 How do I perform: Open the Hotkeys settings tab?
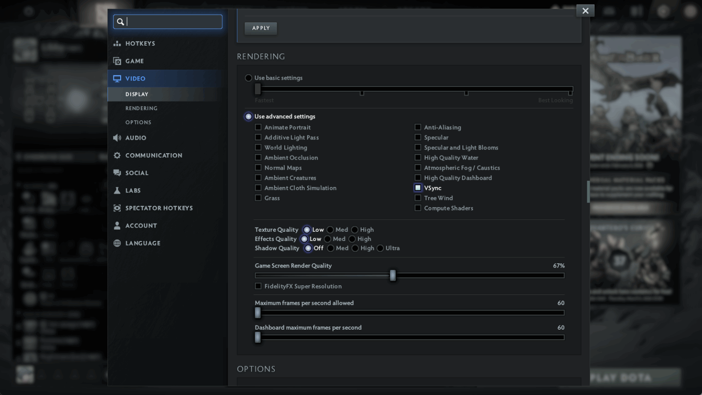[x=167, y=43]
